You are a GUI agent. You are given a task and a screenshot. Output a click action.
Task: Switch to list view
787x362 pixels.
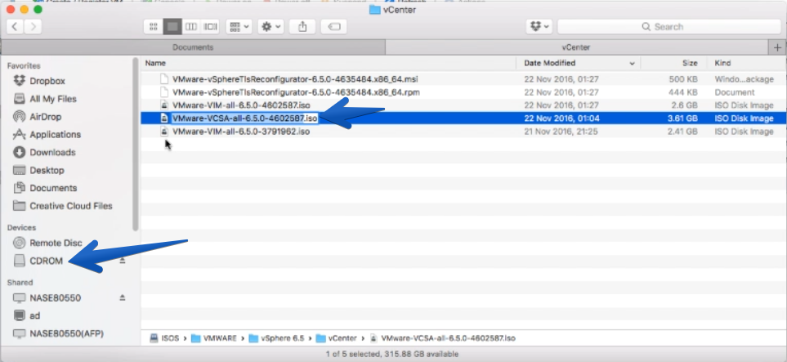pyautogui.click(x=172, y=27)
